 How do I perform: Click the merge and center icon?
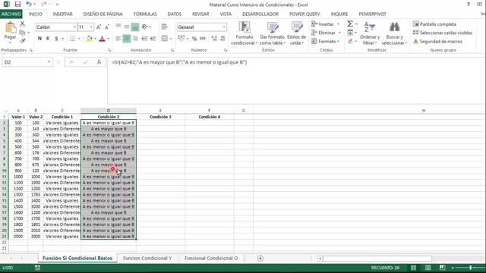[x=164, y=39]
